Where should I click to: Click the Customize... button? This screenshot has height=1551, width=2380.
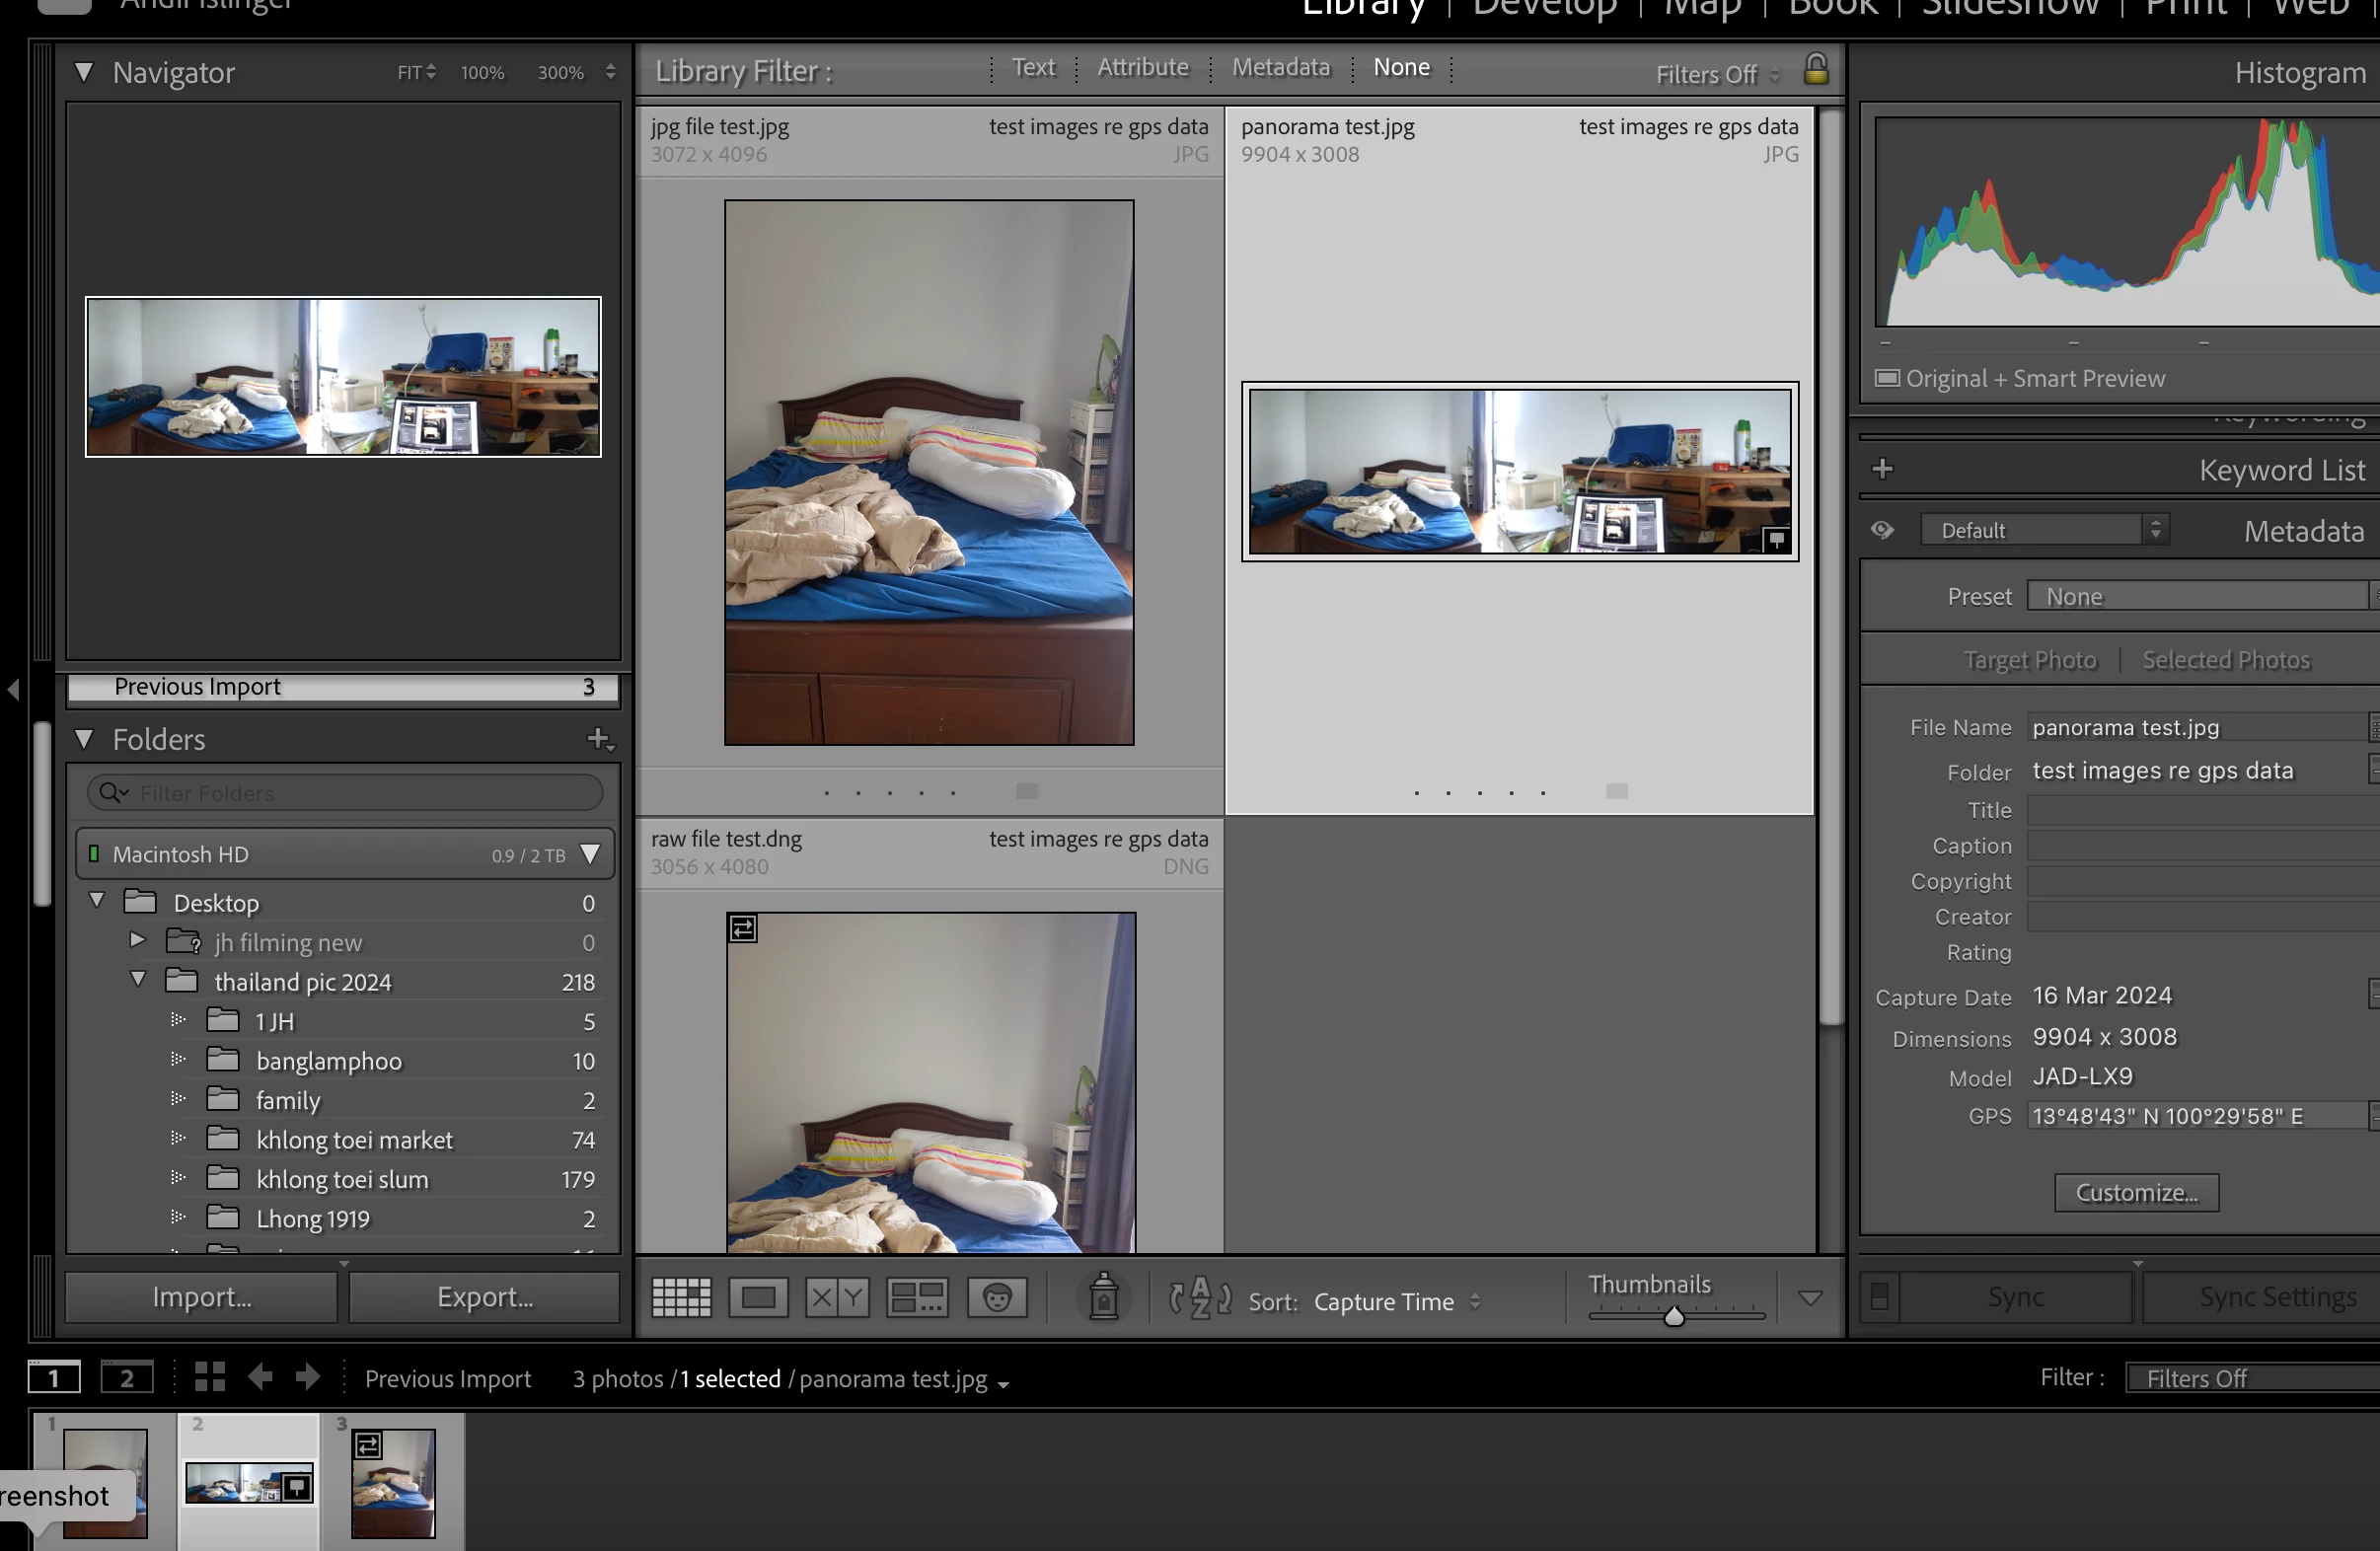point(2136,1193)
